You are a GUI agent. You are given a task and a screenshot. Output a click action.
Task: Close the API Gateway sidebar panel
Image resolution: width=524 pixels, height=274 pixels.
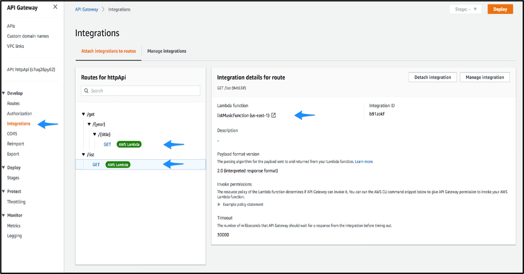click(x=55, y=7)
